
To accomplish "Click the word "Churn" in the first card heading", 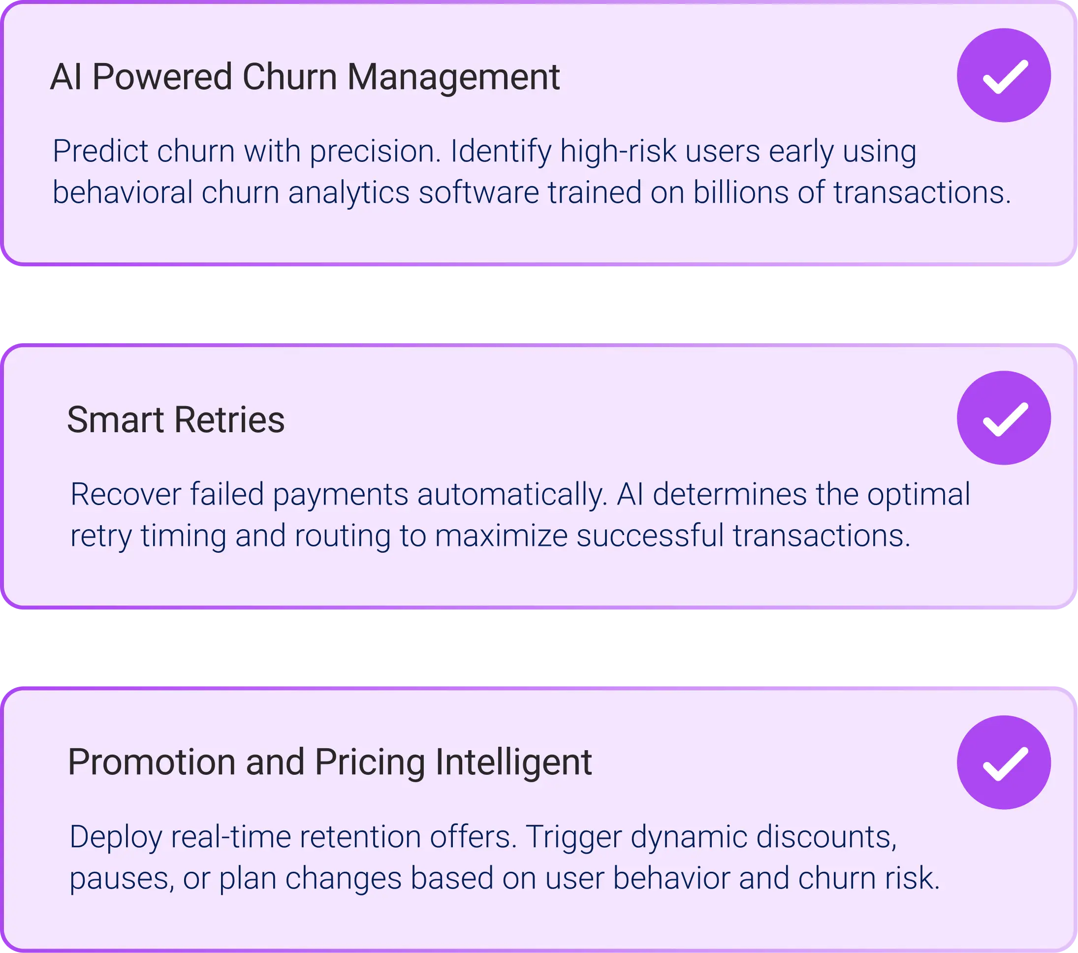I will click(x=289, y=77).
